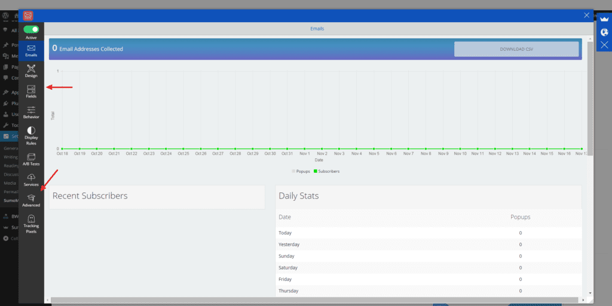Click the Sumo crown icon
The width and height of the screenshot is (612, 306).
click(605, 20)
